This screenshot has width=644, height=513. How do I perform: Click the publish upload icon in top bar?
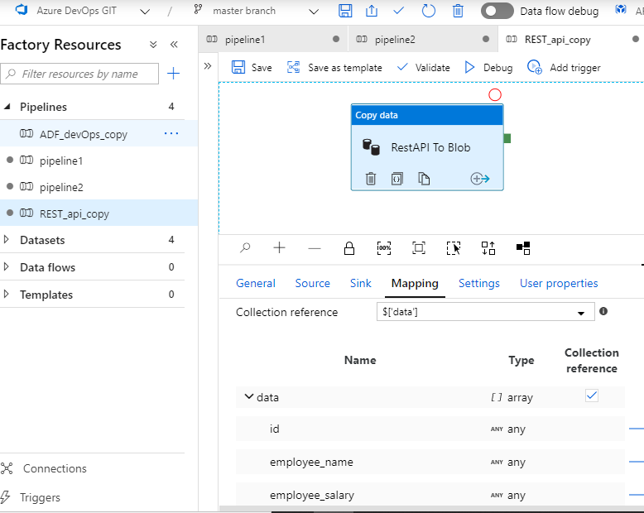click(372, 11)
